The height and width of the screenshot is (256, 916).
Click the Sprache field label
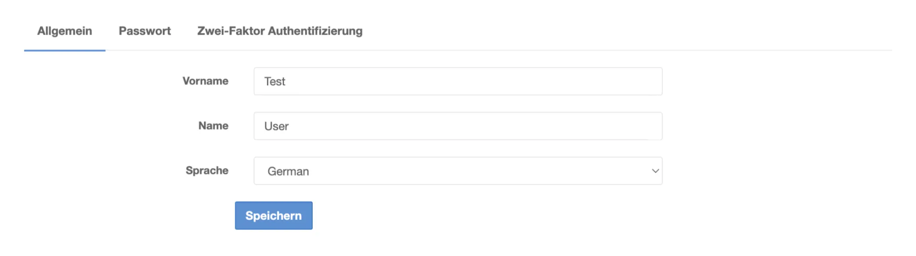coord(207,171)
